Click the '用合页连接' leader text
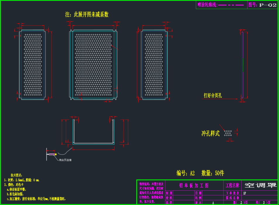This screenshot has height=205, width=279. pyautogui.click(x=65, y=160)
